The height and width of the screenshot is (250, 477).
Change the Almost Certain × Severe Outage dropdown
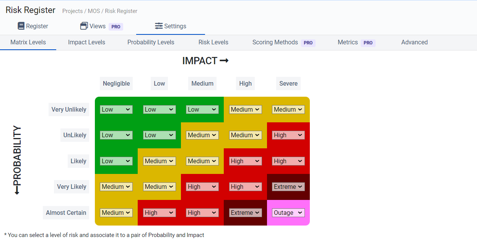click(288, 213)
